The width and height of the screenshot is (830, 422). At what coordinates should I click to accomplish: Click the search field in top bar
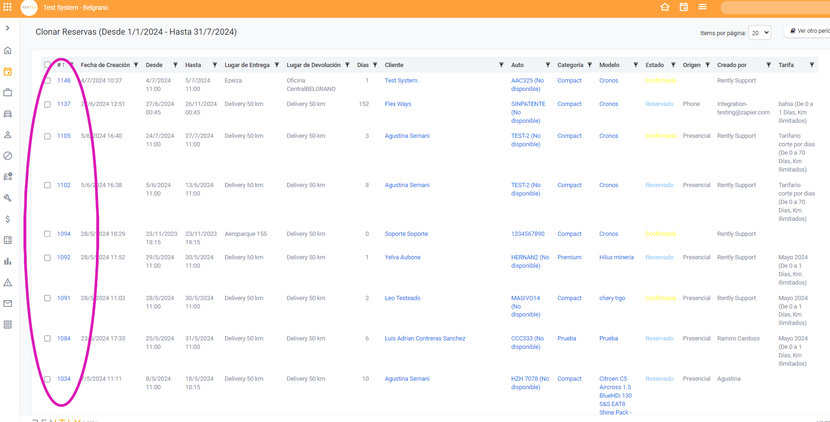(x=775, y=8)
